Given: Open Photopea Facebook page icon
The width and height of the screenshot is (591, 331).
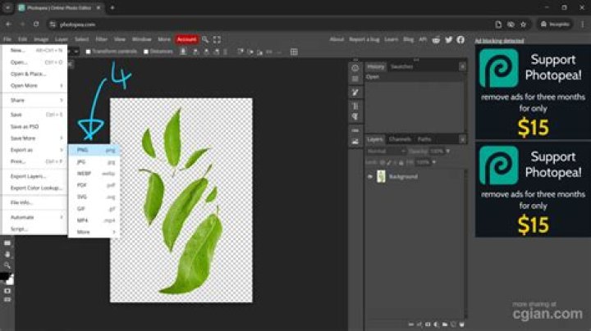Looking at the screenshot, I should pyautogui.click(x=460, y=39).
